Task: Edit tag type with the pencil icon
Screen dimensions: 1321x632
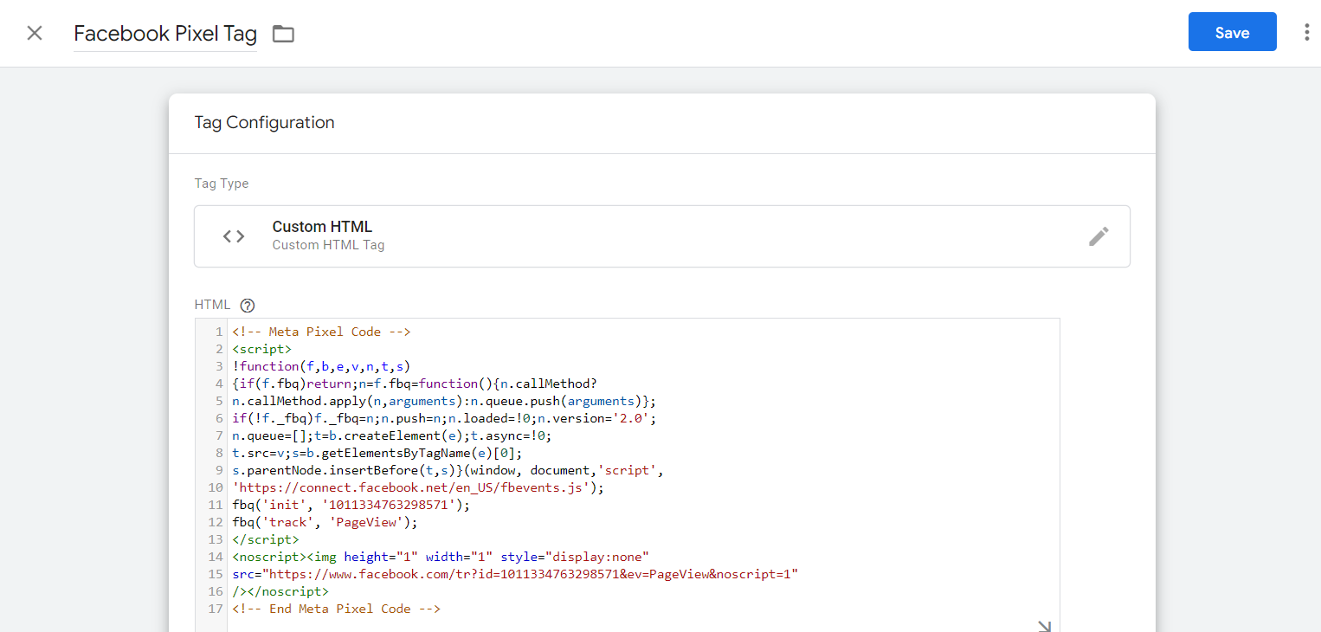Action: click(1099, 236)
